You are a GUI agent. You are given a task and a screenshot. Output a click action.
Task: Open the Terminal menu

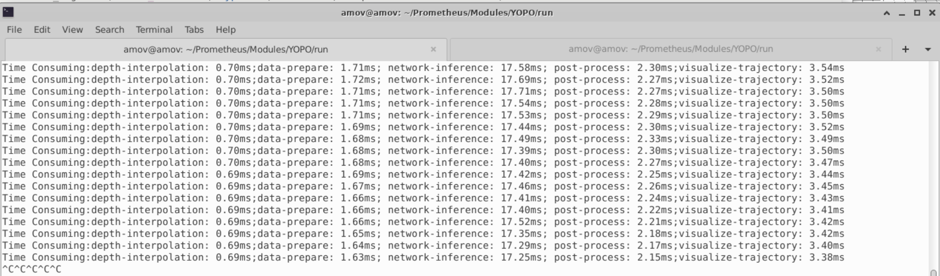tap(154, 30)
